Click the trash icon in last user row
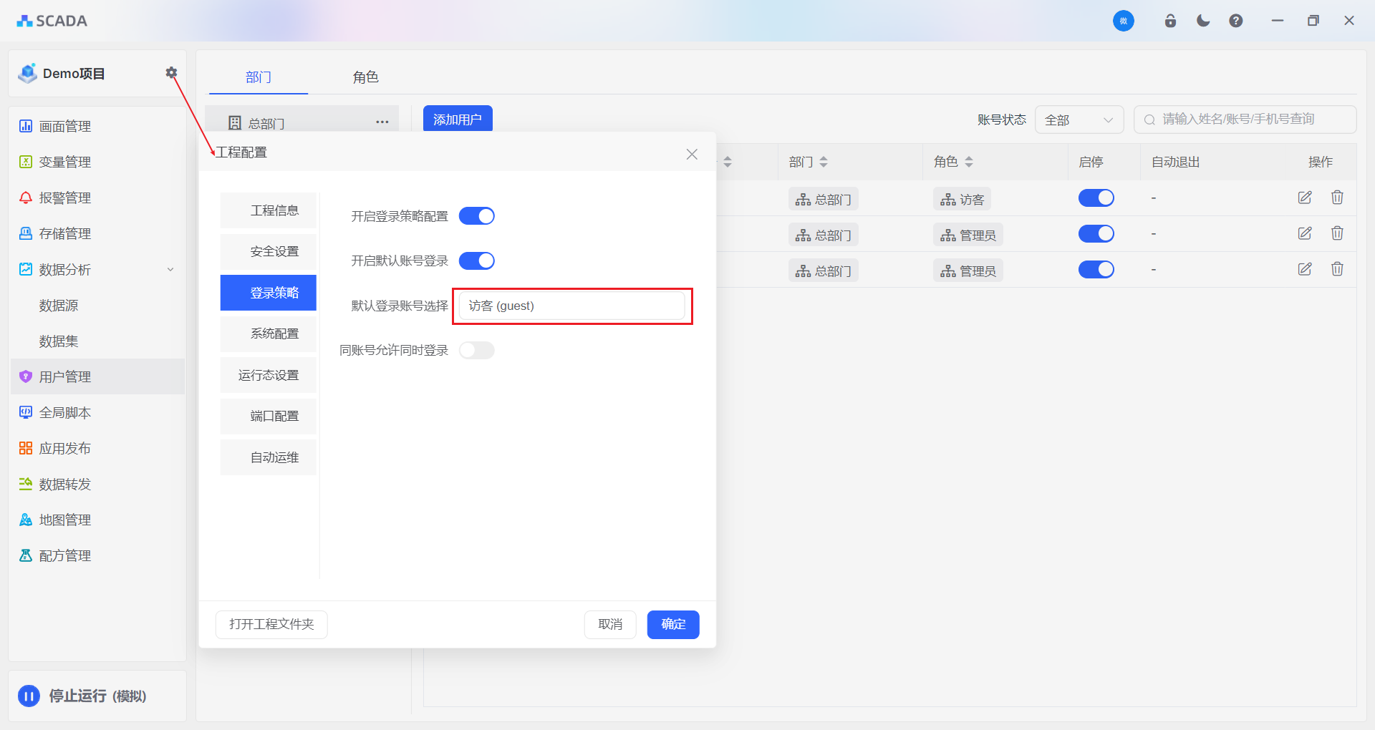The height and width of the screenshot is (730, 1375). click(1337, 269)
